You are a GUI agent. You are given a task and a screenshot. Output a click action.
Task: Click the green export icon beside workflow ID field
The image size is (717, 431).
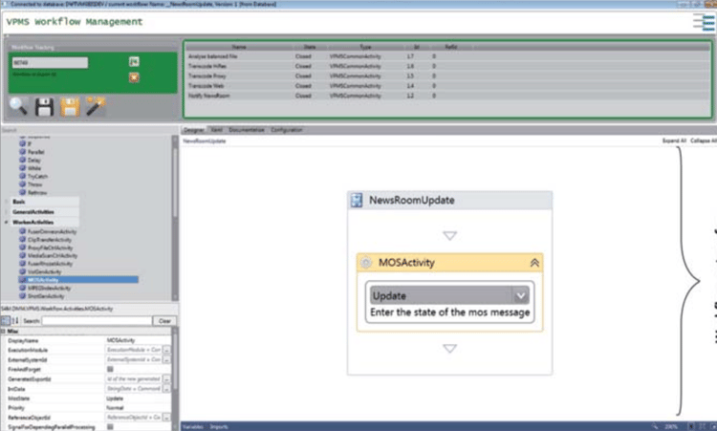(134, 62)
